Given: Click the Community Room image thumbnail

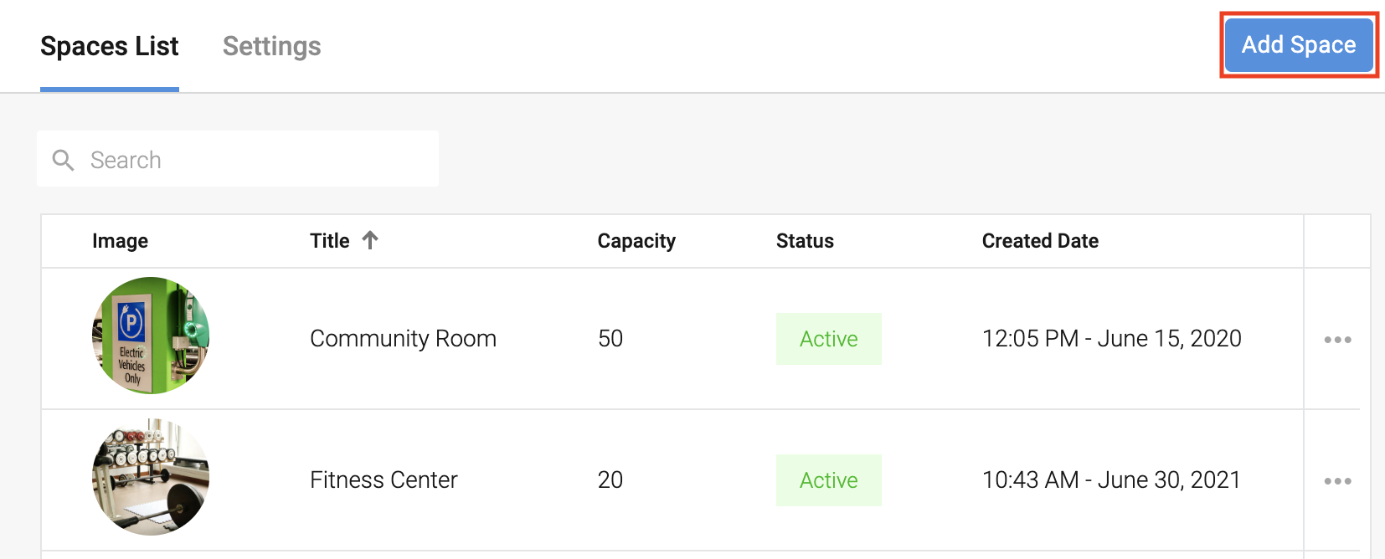Looking at the screenshot, I should (x=151, y=336).
